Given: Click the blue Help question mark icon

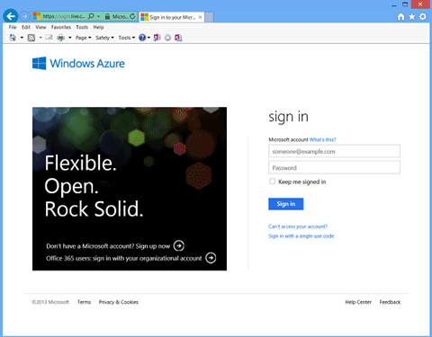Looking at the screenshot, I should (142, 38).
